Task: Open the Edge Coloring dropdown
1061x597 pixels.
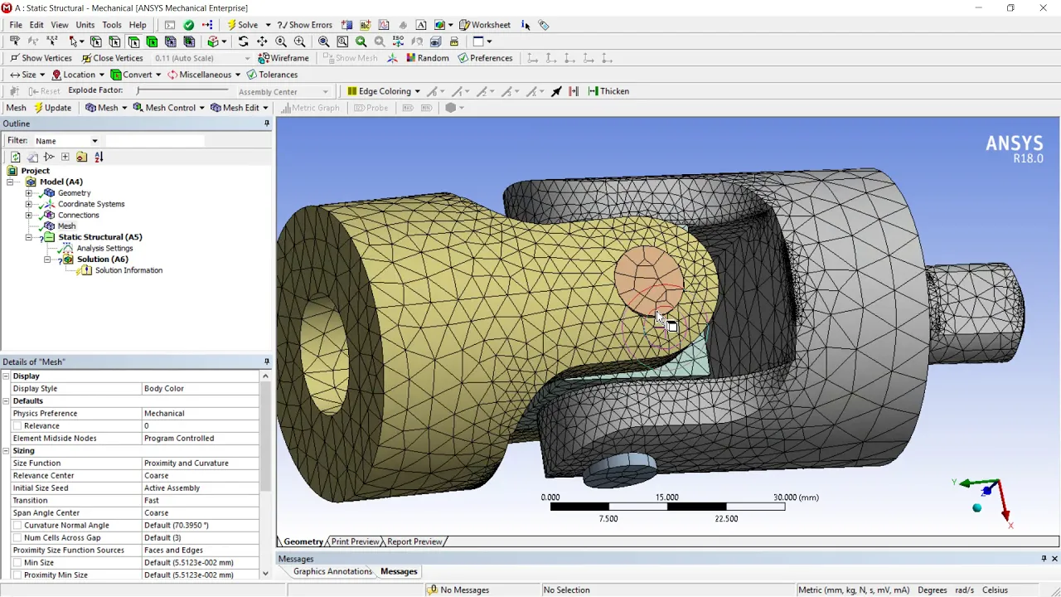Action: coord(384,91)
